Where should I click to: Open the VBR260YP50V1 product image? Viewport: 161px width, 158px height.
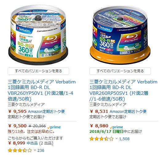click(38, 35)
